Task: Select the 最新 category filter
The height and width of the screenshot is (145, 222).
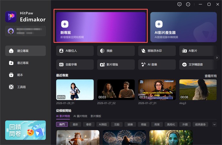Action: (75, 124)
